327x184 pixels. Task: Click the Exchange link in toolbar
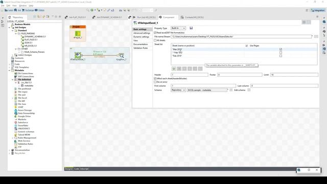click(x=30, y=10)
